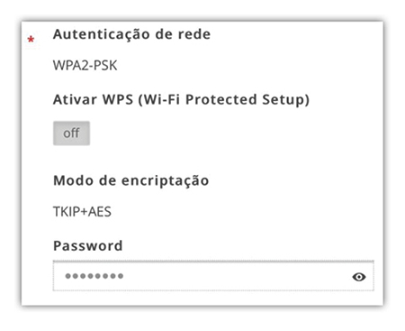Click the "off" label on WPS switch
The height and width of the screenshot is (331, 405).
pyautogui.click(x=71, y=133)
